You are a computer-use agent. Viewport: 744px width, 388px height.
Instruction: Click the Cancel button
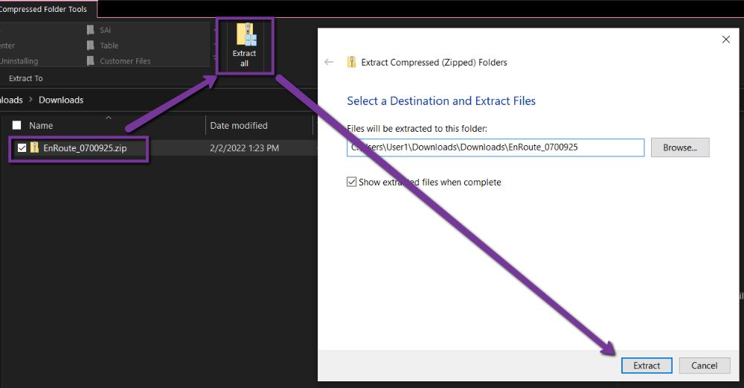[705, 365]
